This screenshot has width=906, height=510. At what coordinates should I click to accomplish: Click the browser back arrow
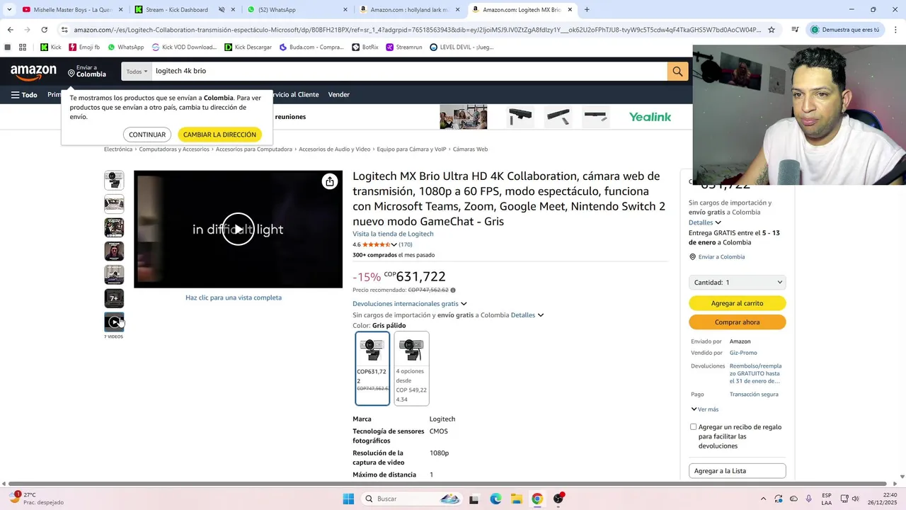(x=10, y=30)
